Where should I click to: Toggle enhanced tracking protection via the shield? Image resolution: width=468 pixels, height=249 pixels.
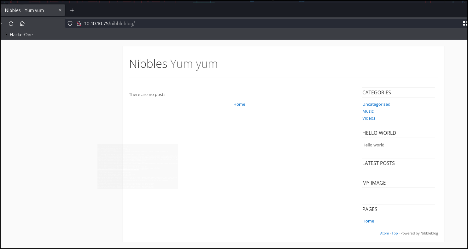point(70,23)
